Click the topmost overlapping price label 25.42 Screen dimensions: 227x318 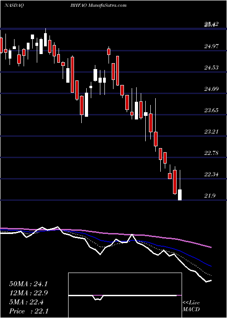[x=212, y=25]
